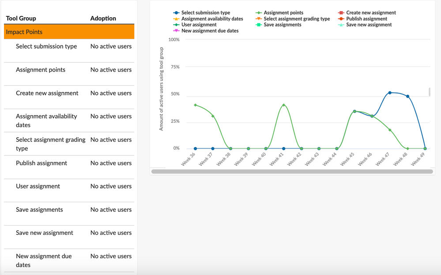This screenshot has height=275, width=441.
Task: Toggle Create new assignment legend marker
Action: tap(342, 13)
